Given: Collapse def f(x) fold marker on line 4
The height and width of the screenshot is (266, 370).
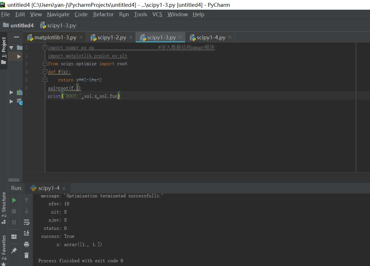Looking at the screenshot, I should 45,72.
